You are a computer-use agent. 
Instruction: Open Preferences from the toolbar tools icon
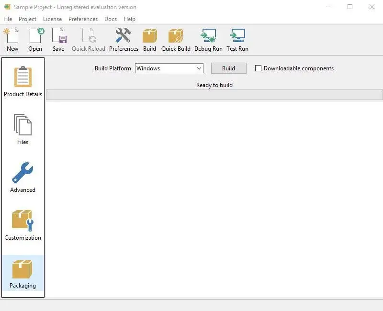124,40
